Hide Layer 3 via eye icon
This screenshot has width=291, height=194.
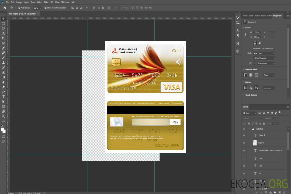[244, 143]
